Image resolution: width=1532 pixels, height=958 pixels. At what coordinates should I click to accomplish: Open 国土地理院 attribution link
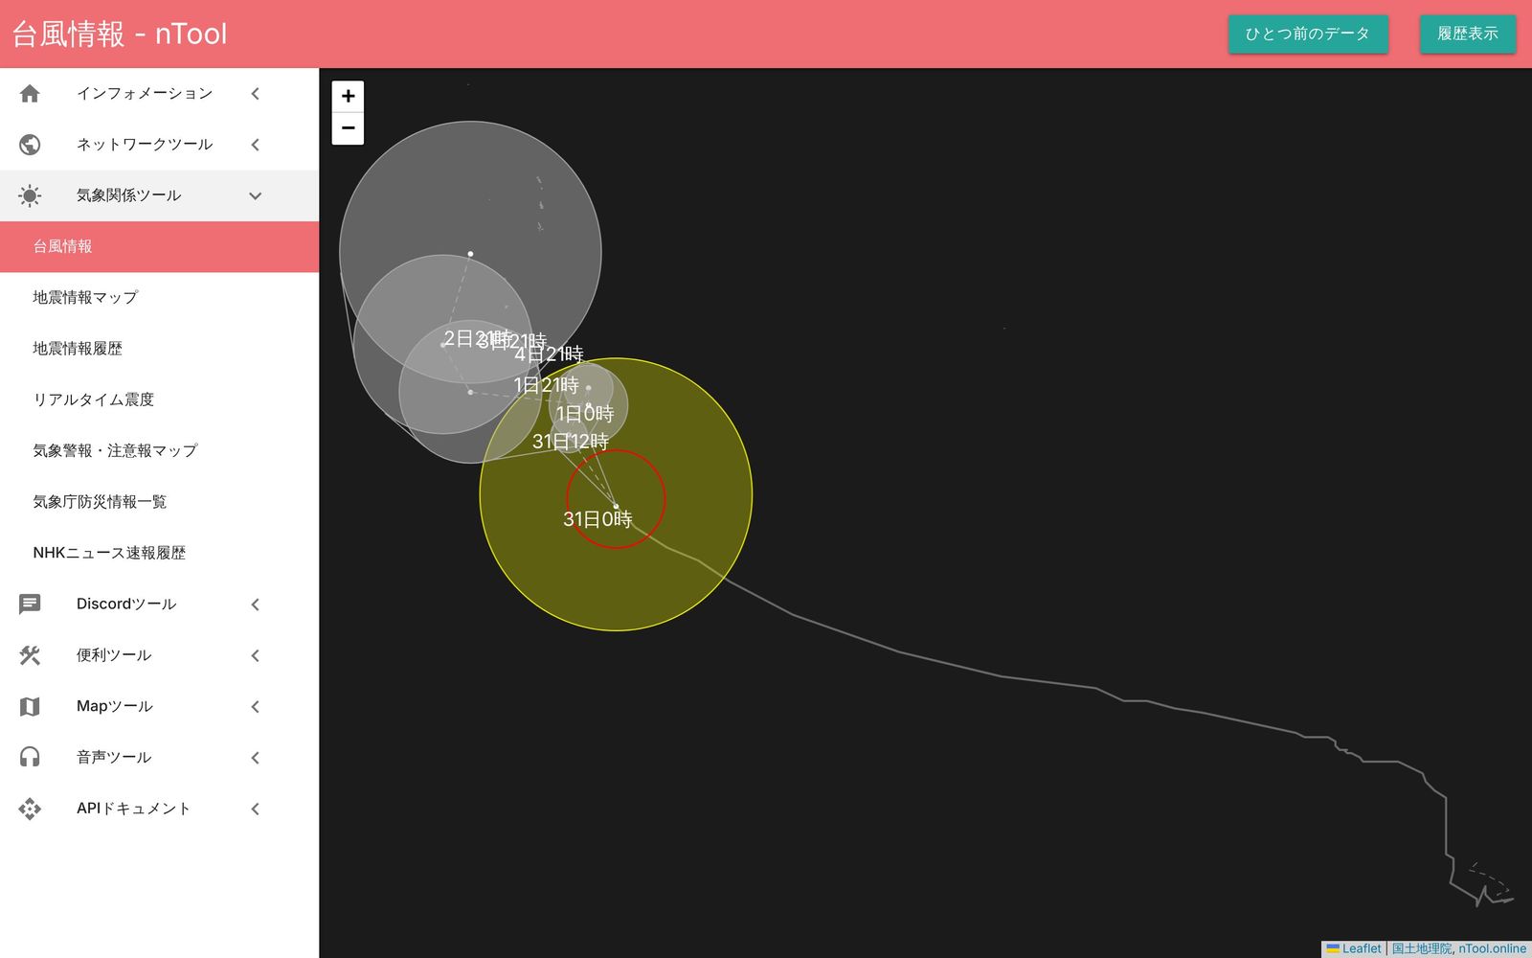point(1422,948)
